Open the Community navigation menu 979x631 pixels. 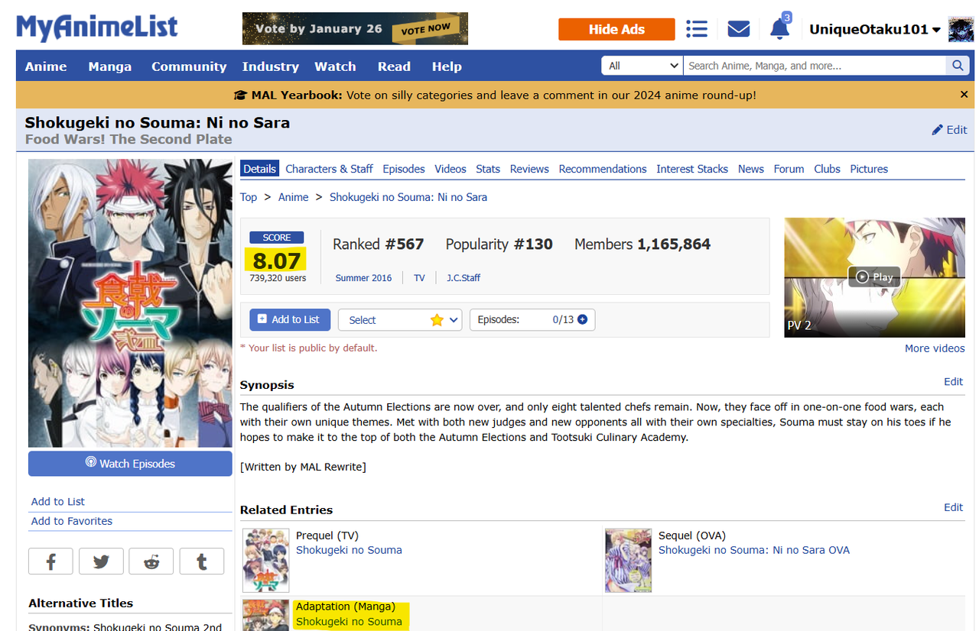pos(189,66)
